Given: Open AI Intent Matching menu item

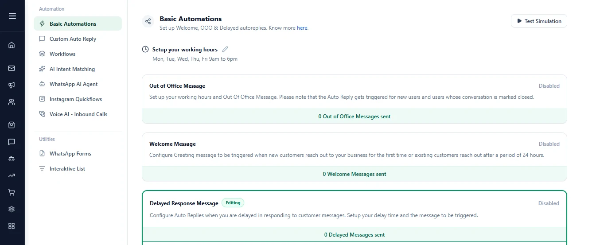Looking at the screenshot, I should [78, 69].
